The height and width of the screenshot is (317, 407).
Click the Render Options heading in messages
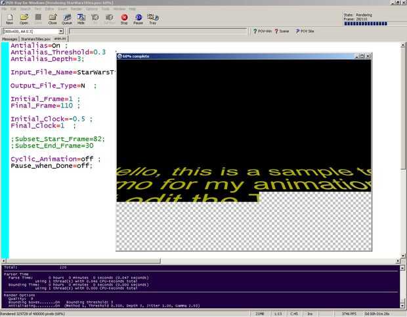pos(20,295)
